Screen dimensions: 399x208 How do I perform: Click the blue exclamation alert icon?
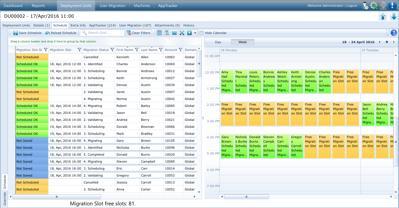pyautogui.click(x=392, y=5)
